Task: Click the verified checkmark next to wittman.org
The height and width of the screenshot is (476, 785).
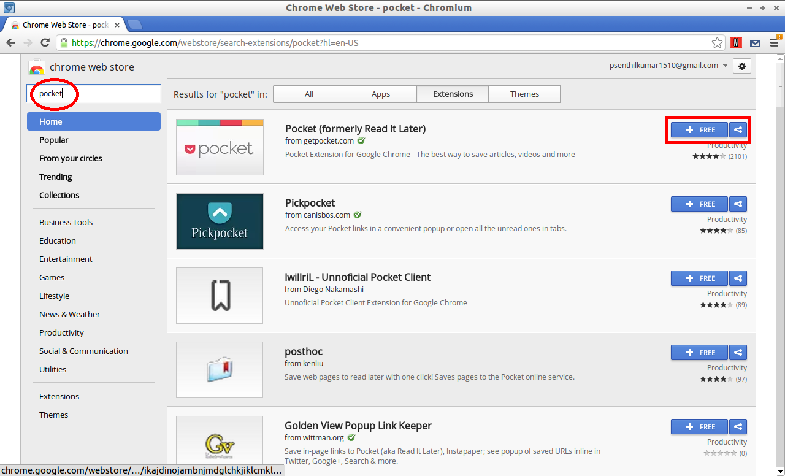Action: 351,438
